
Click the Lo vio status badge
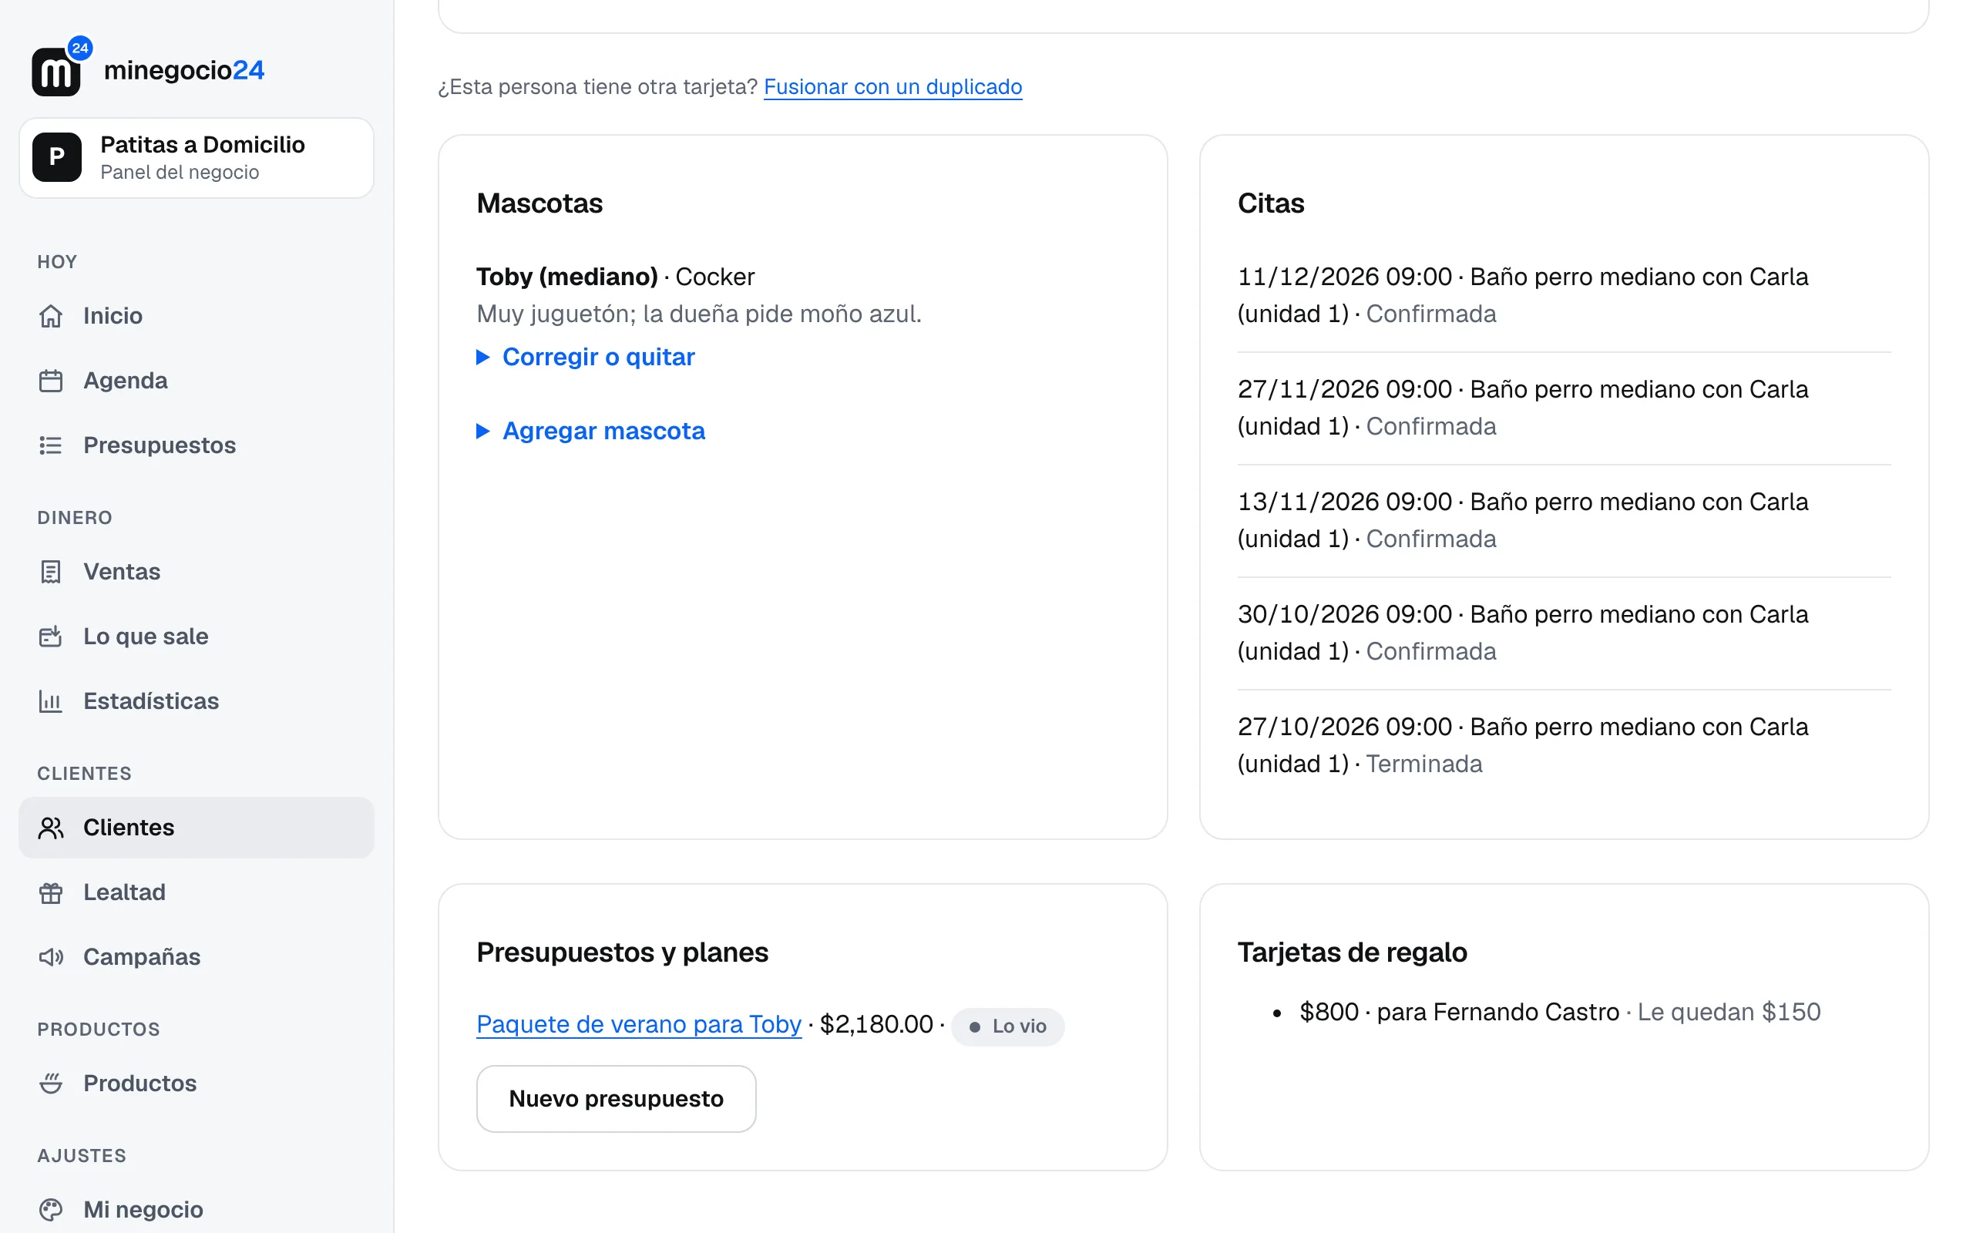tap(1008, 1026)
